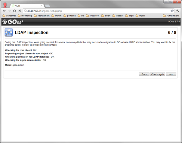The height and width of the screenshot is (143, 182).
Task: Click the browser forward arrow icon
Action: pos(9,11)
